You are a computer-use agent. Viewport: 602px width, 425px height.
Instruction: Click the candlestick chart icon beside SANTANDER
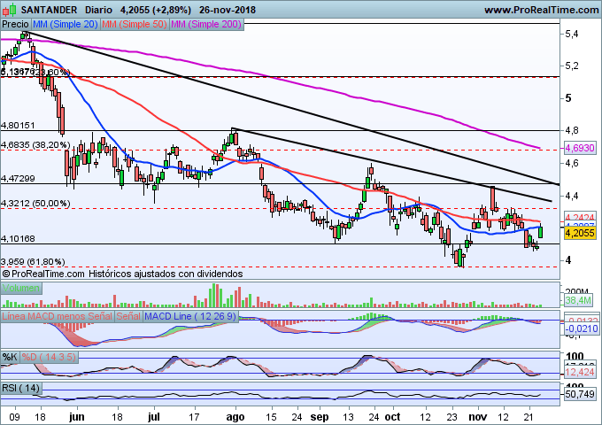coord(10,10)
